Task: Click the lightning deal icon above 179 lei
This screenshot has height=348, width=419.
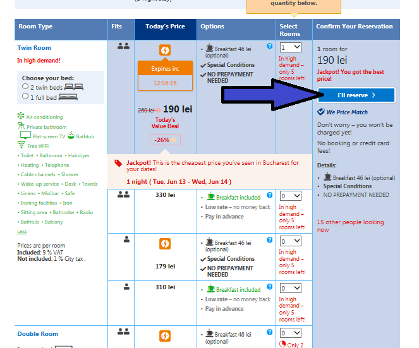Action: point(164,243)
